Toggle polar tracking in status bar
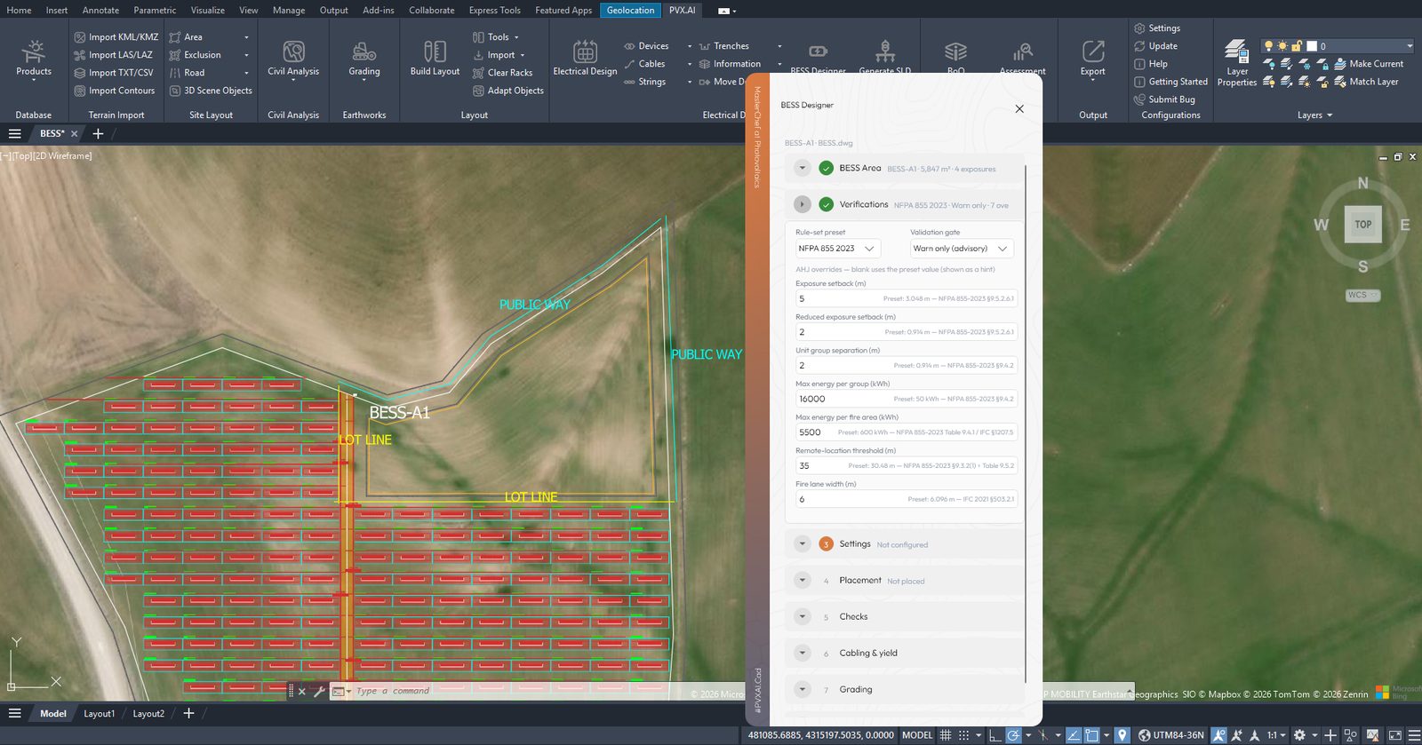 click(x=1013, y=735)
